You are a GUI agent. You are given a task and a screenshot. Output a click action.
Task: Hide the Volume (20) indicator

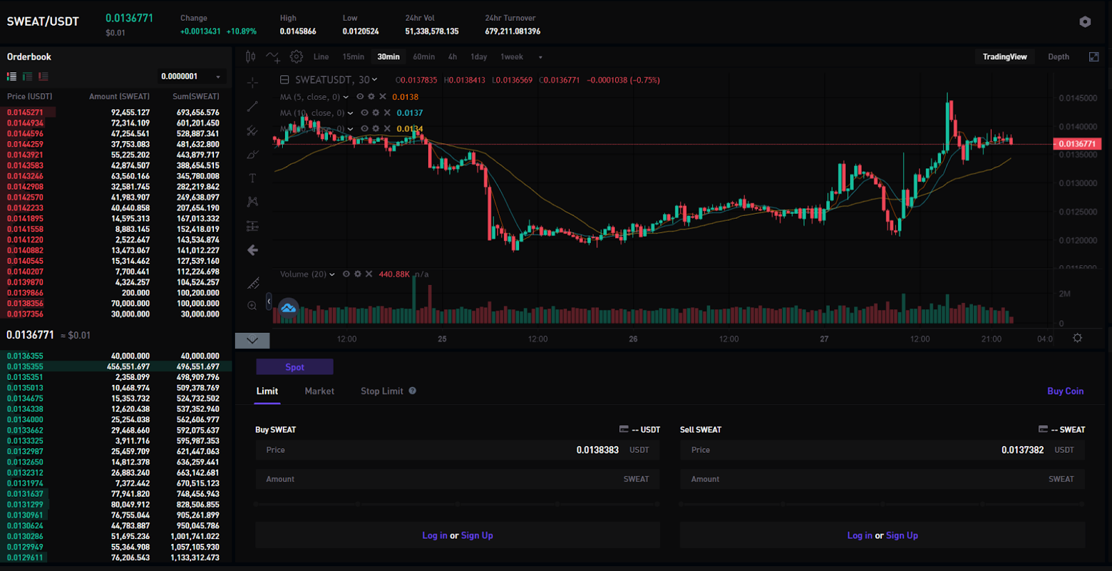(346, 274)
